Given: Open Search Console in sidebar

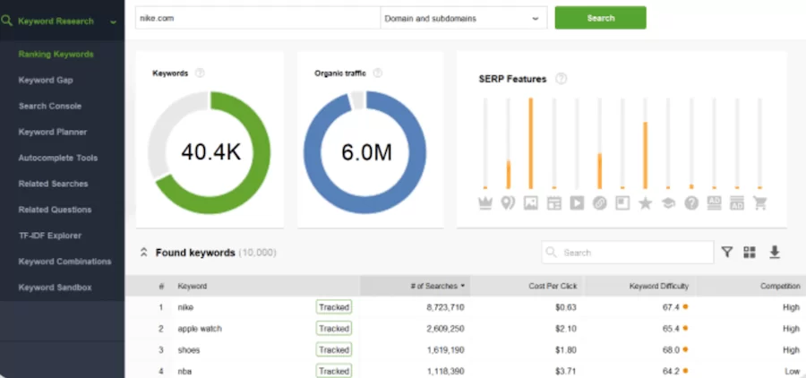Looking at the screenshot, I should pos(50,106).
